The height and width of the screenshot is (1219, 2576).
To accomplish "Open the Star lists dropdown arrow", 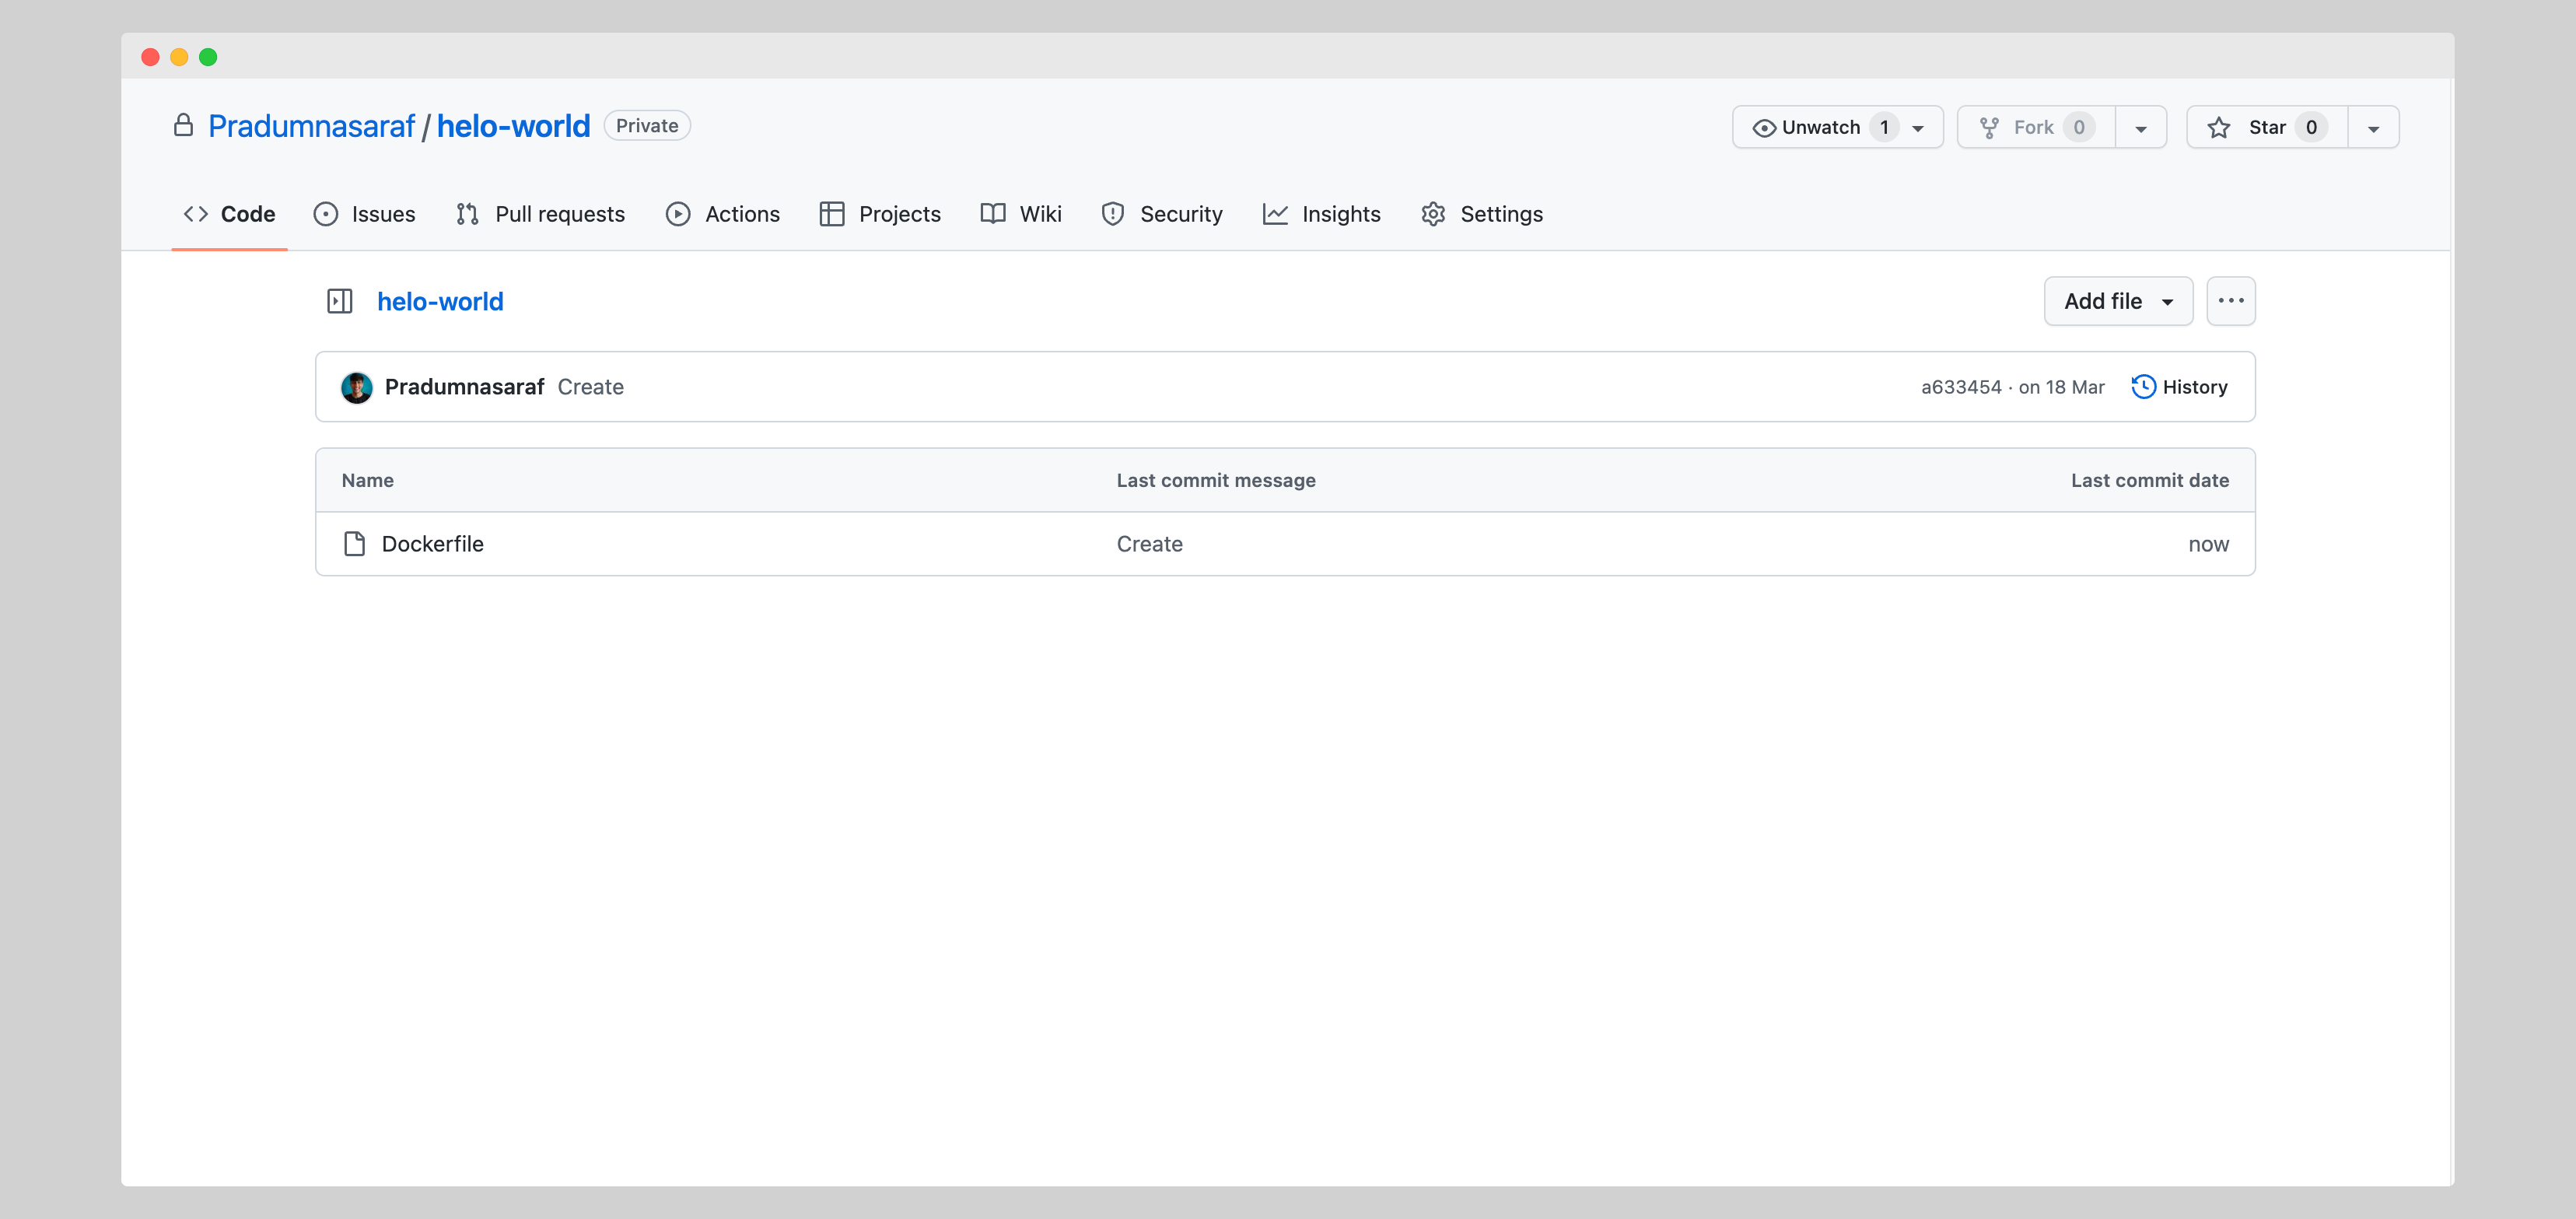I will coord(2372,128).
